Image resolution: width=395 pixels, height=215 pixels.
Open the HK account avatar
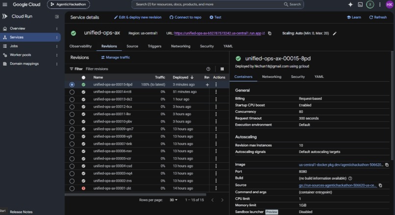[390, 4]
